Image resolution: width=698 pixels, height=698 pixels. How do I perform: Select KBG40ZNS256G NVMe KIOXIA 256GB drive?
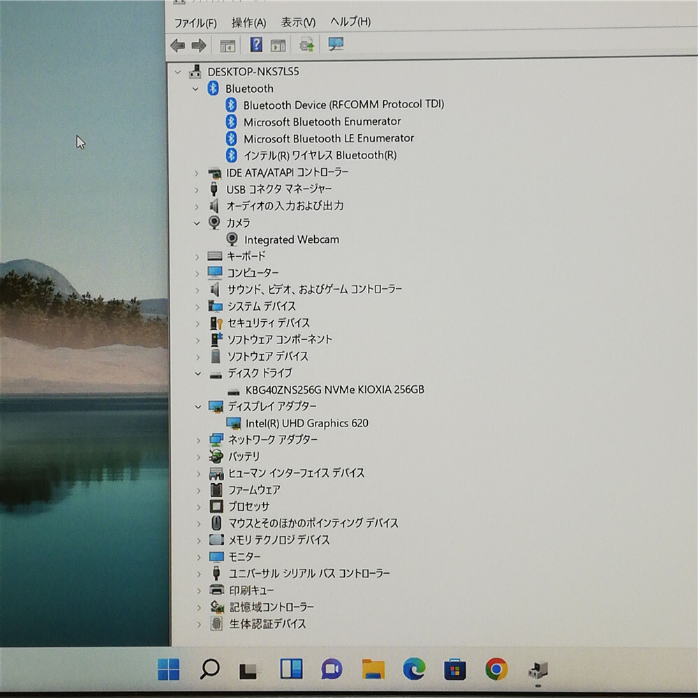click(335, 390)
